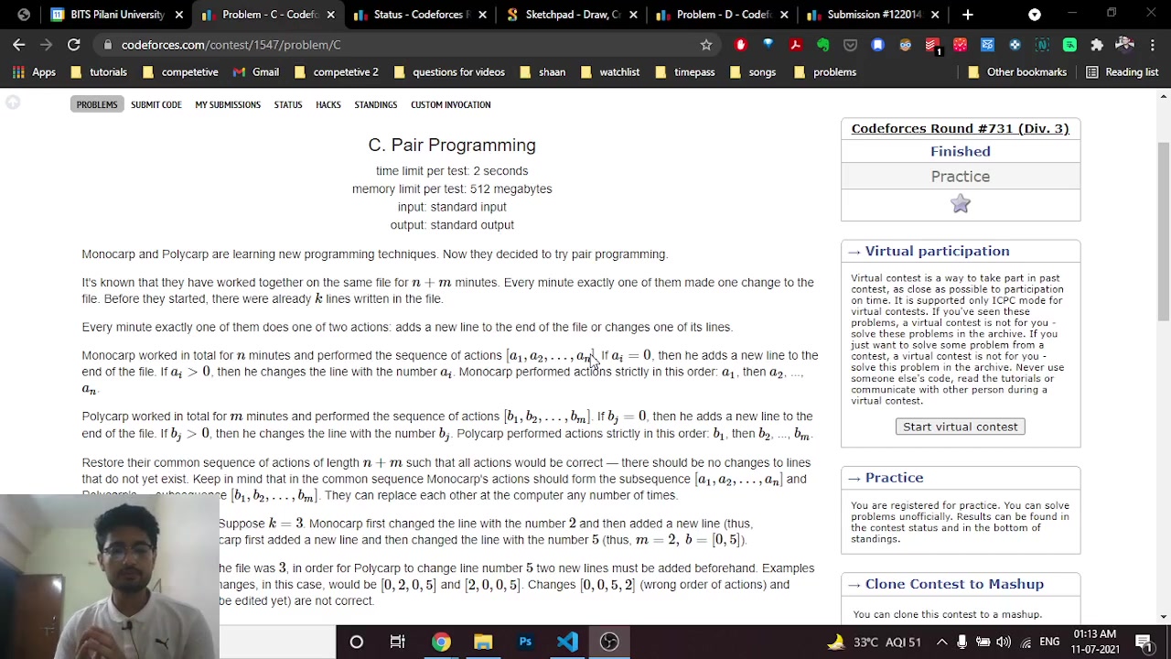Screen dimensions: 1171x659
Task: Open the Codeforces Round #731 contest link
Action: (x=960, y=128)
